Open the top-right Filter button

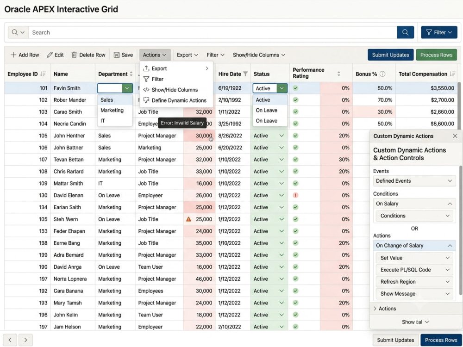pyautogui.click(x=439, y=32)
